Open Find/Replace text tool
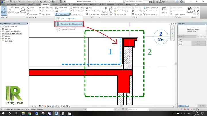Viewport: 207px width, 116px height. coord(92,14)
